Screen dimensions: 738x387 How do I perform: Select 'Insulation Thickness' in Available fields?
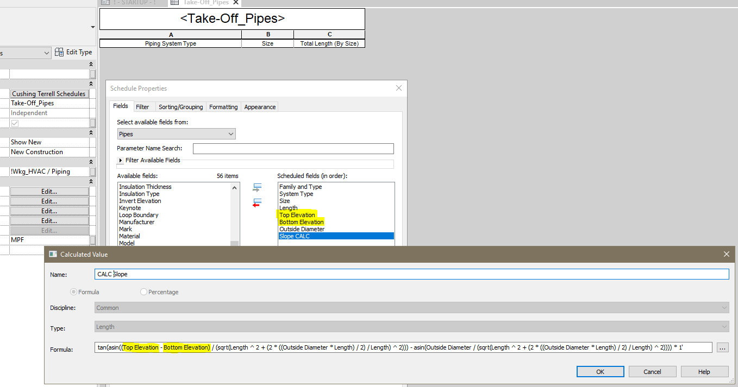(145, 187)
